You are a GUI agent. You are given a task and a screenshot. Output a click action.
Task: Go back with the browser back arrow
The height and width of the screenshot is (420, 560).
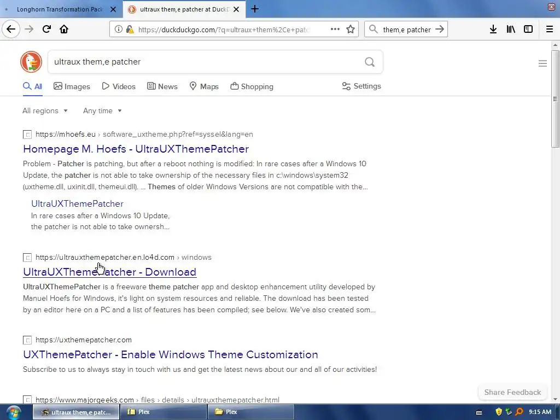11,30
